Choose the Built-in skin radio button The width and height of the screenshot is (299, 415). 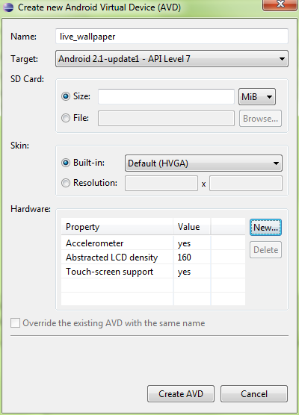click(66, 163)
